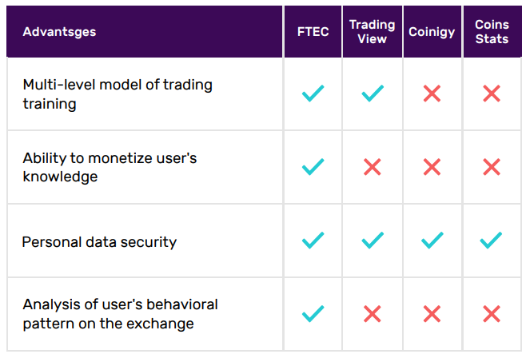This screenshot has width=526, height=358.
Task: Click FTEC checkmark for behavioral pattern analysis
Action: coord(313,313)
